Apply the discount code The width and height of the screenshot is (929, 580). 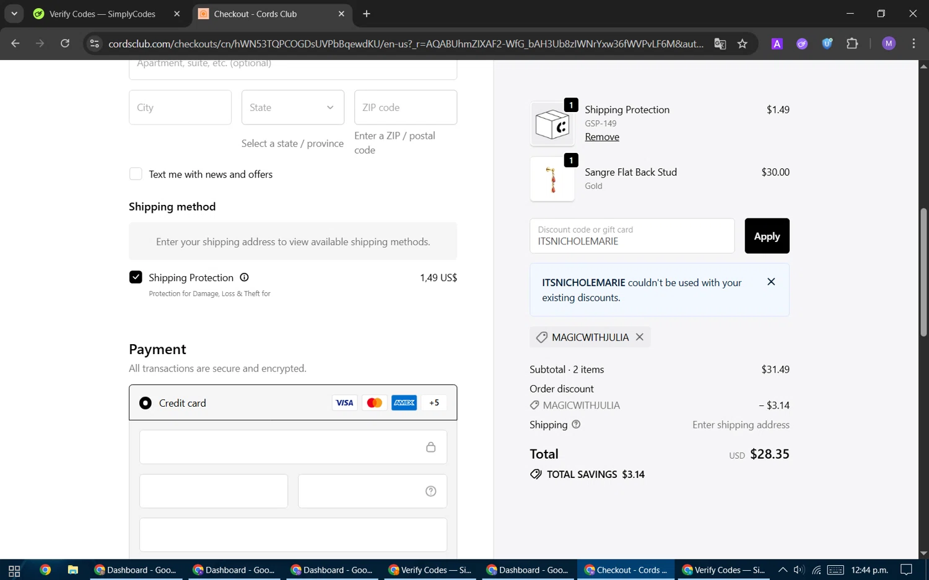point(767,236)
